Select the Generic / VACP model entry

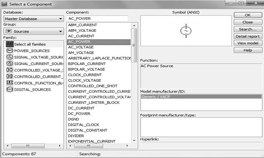point(201,97)
